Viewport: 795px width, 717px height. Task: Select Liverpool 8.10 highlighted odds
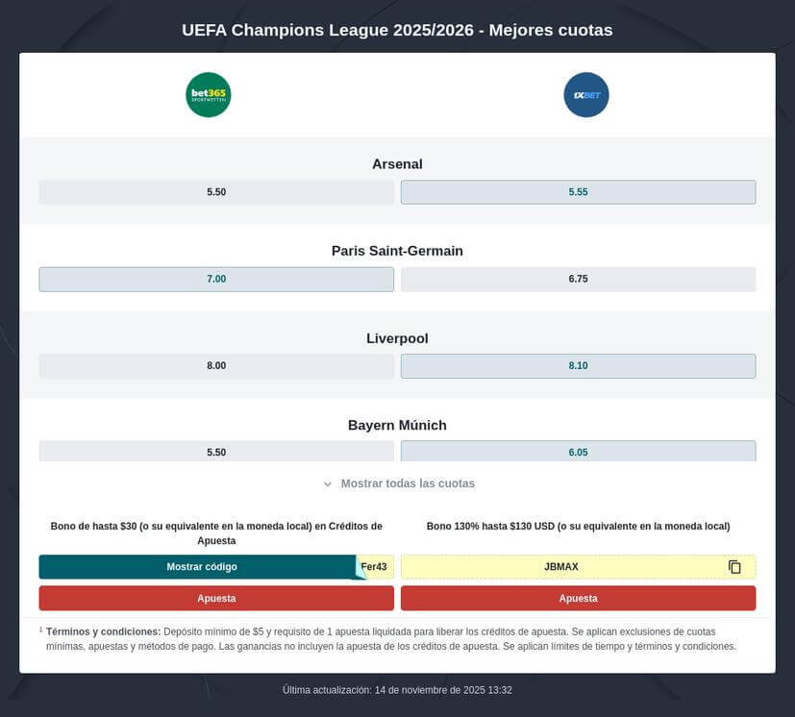click(578, 365)
